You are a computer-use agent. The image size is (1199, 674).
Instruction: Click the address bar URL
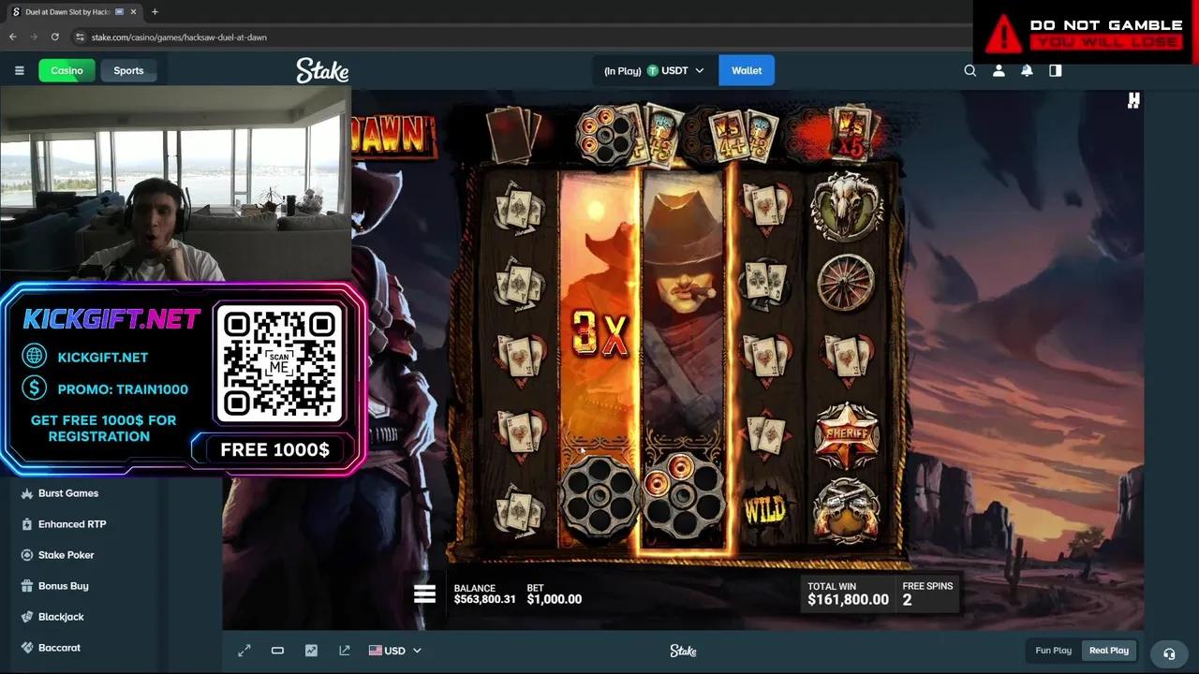[x=178, y=37]
